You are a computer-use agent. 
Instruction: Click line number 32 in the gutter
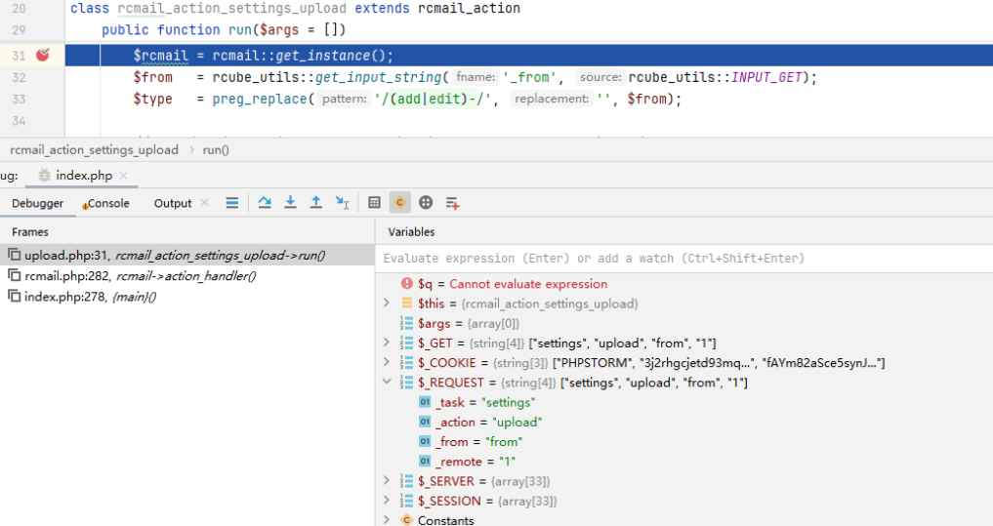pos(19,77)
